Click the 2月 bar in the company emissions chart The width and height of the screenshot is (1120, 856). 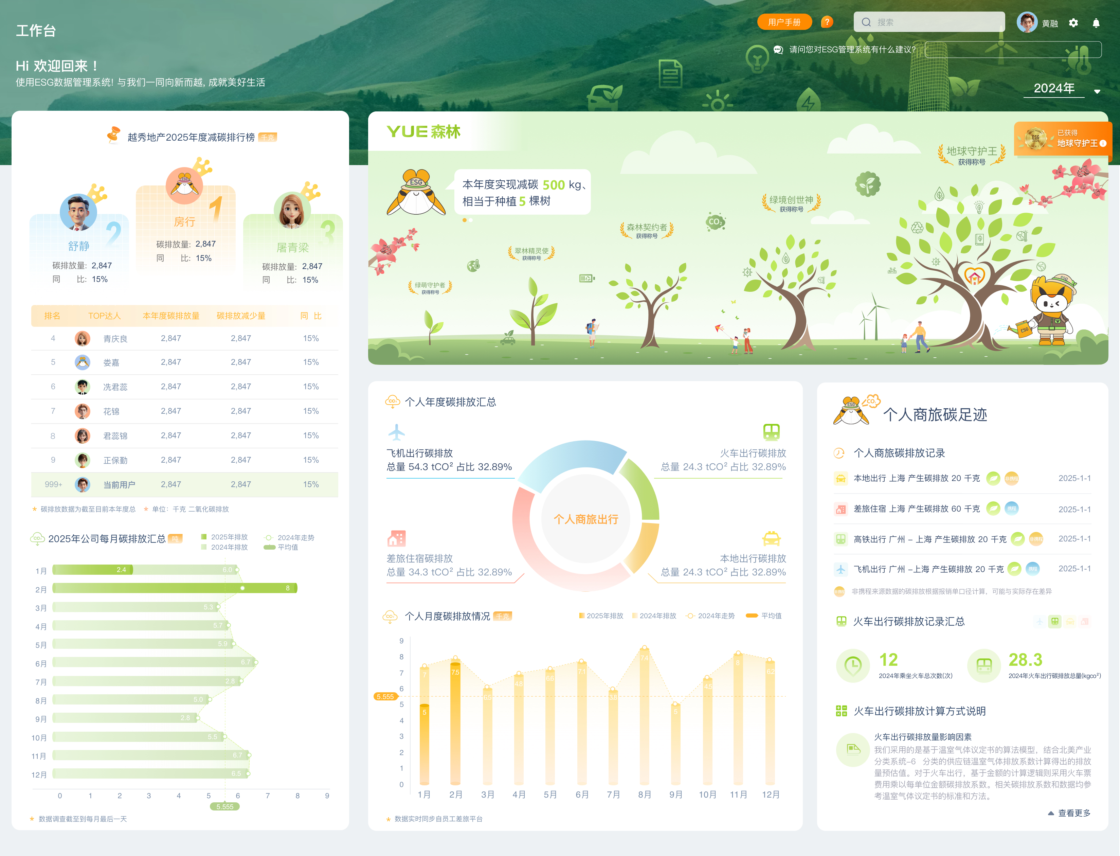coord(175,588)
